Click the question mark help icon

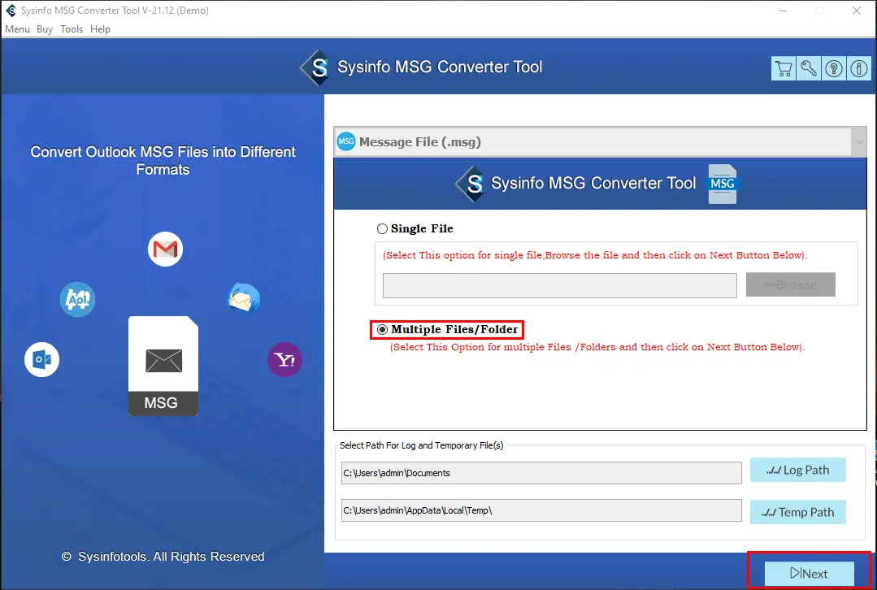[834, 68]
